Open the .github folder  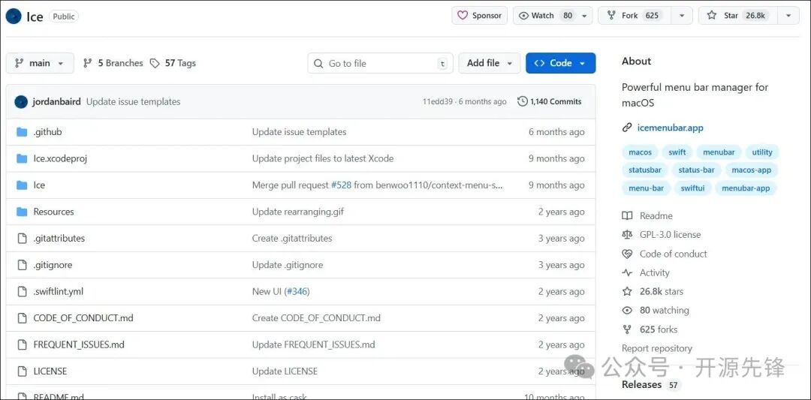47,132
